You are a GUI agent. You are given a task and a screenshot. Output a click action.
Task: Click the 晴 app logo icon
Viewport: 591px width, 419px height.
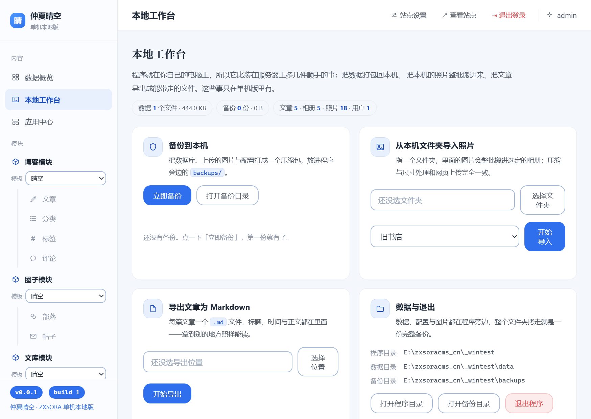(18, 21)
